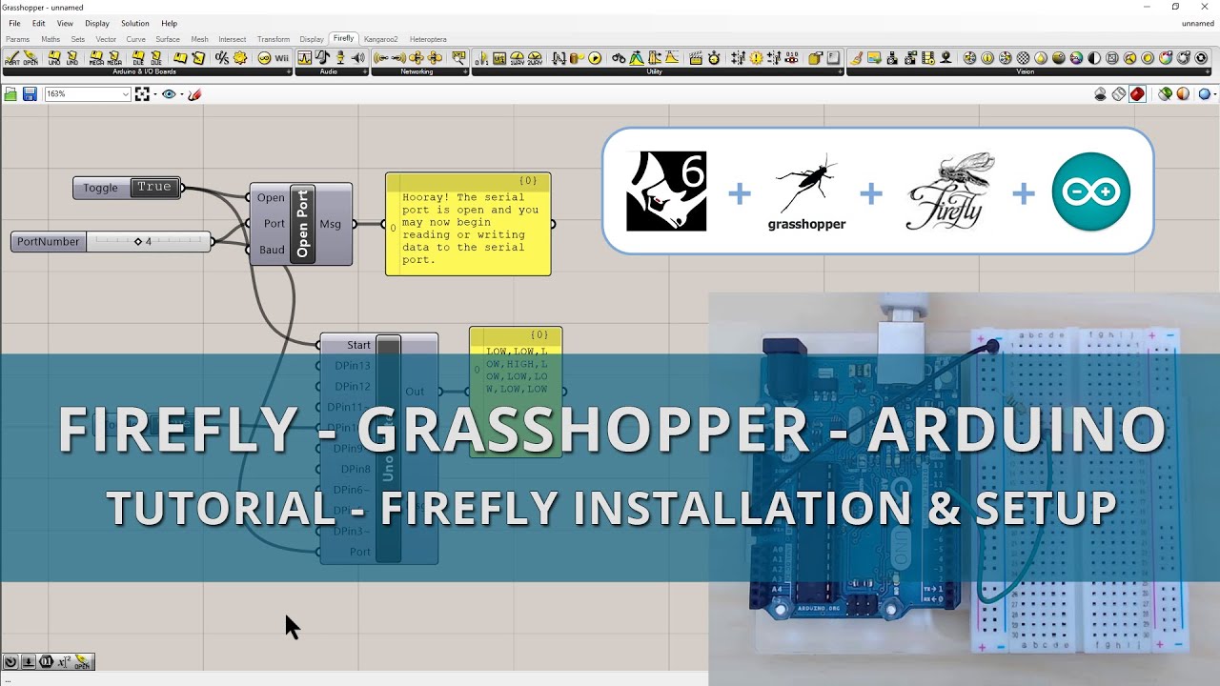1220x686 pixels.
Task: Click the XML search magnifier icon in Networking
Action: [458, 58]
